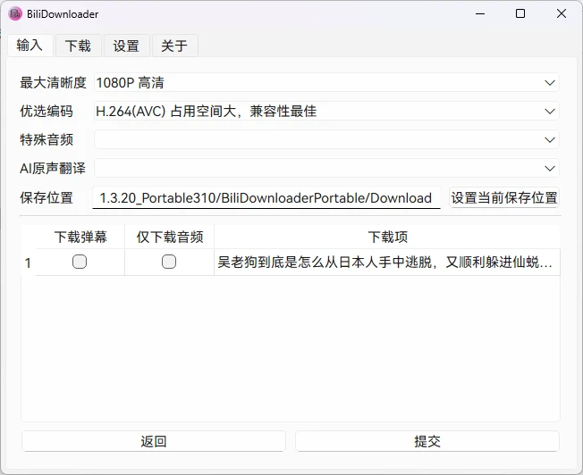The height and width of the screenshot is (475, 583).
Task: Open the 设置 tab
Action: (126, 46)
